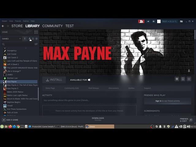Open the Games menu

[x=26, y=21]
